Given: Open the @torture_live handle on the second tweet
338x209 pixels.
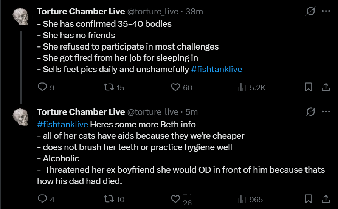Looking at the screenshot, I should tap(152, 112).
